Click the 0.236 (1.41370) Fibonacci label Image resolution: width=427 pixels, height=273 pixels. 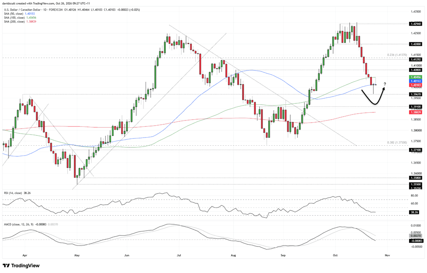point(397,55)
